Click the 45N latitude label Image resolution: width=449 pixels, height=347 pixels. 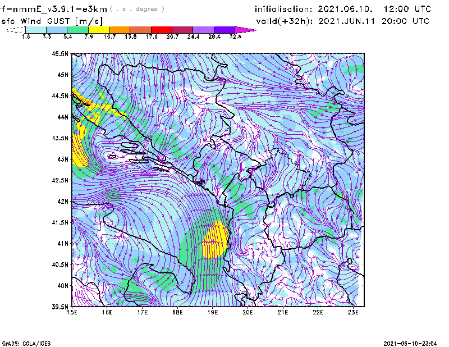63,75
